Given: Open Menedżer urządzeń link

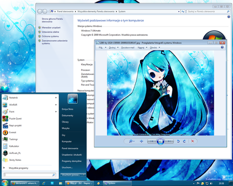Looking at the screenshot, I should [x=51, y=28].
